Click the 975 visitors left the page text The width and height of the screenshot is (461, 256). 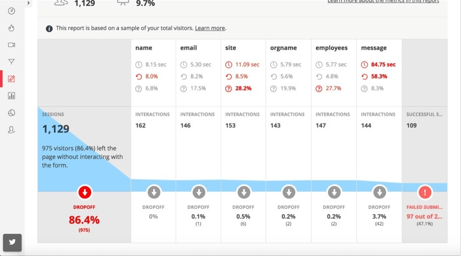click(x=82, y=157)
